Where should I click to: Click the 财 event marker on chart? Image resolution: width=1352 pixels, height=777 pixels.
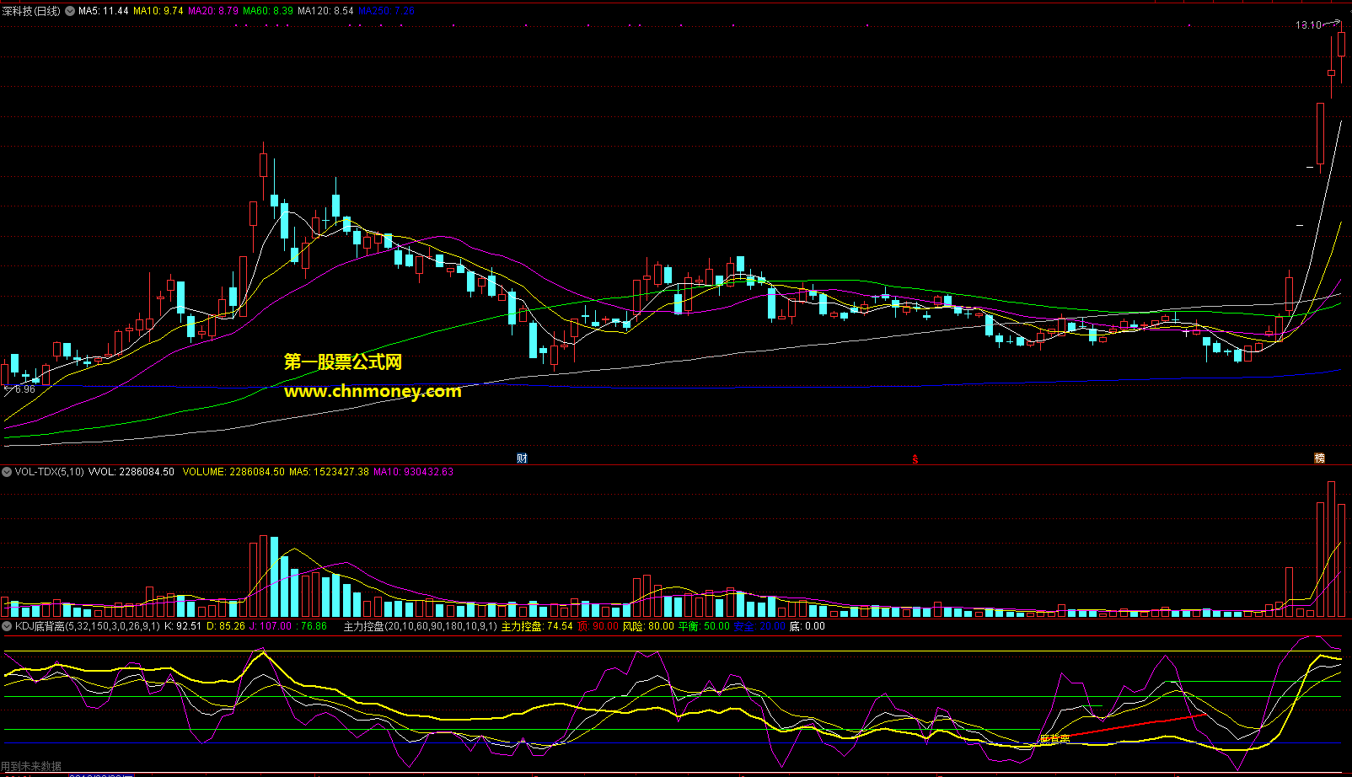tap(522, 458)
